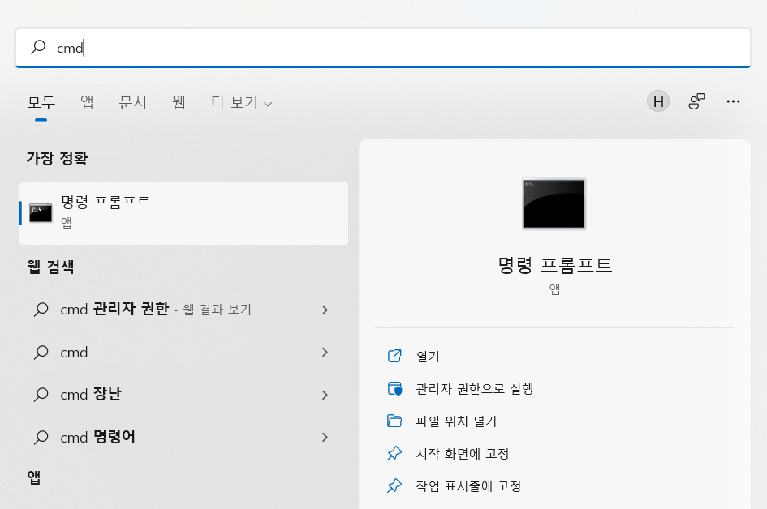
Task: Switch to the 문서 filter tab
Action: [x=132, y=102]
